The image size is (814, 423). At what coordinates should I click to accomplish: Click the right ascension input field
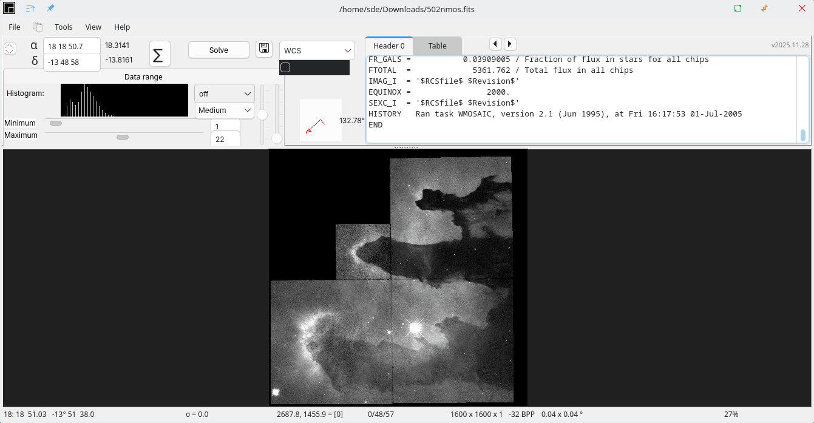pyautogui.click(x=72, y=46)
